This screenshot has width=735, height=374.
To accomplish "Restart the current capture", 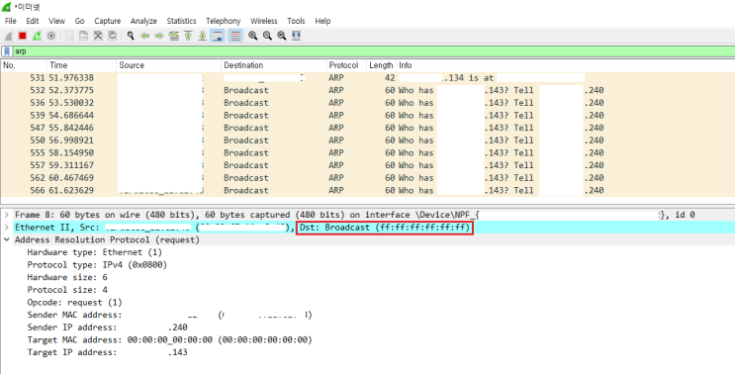I will [37, 36].
